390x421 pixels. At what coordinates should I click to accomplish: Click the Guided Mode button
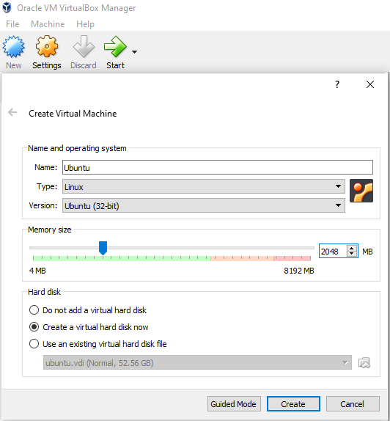point(234,404)
